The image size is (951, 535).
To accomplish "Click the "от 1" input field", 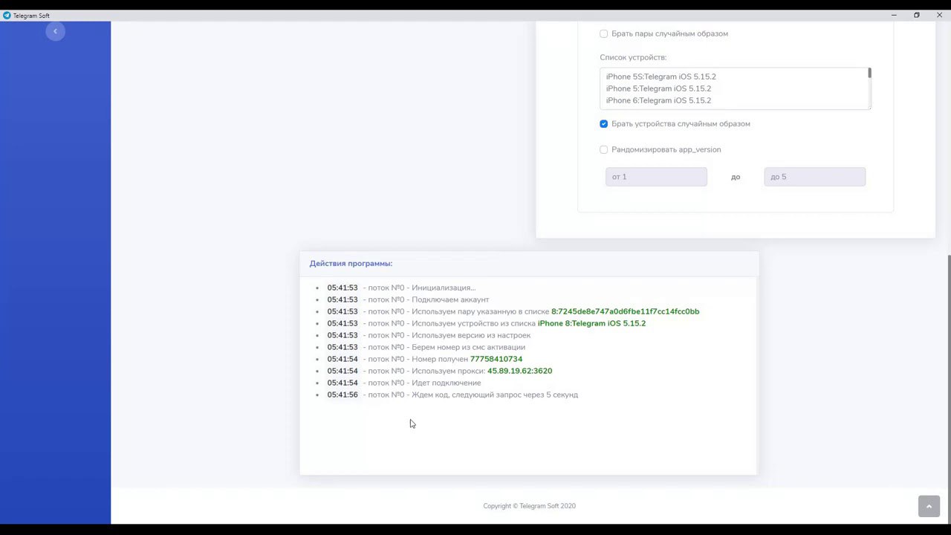I will (656, 177).
